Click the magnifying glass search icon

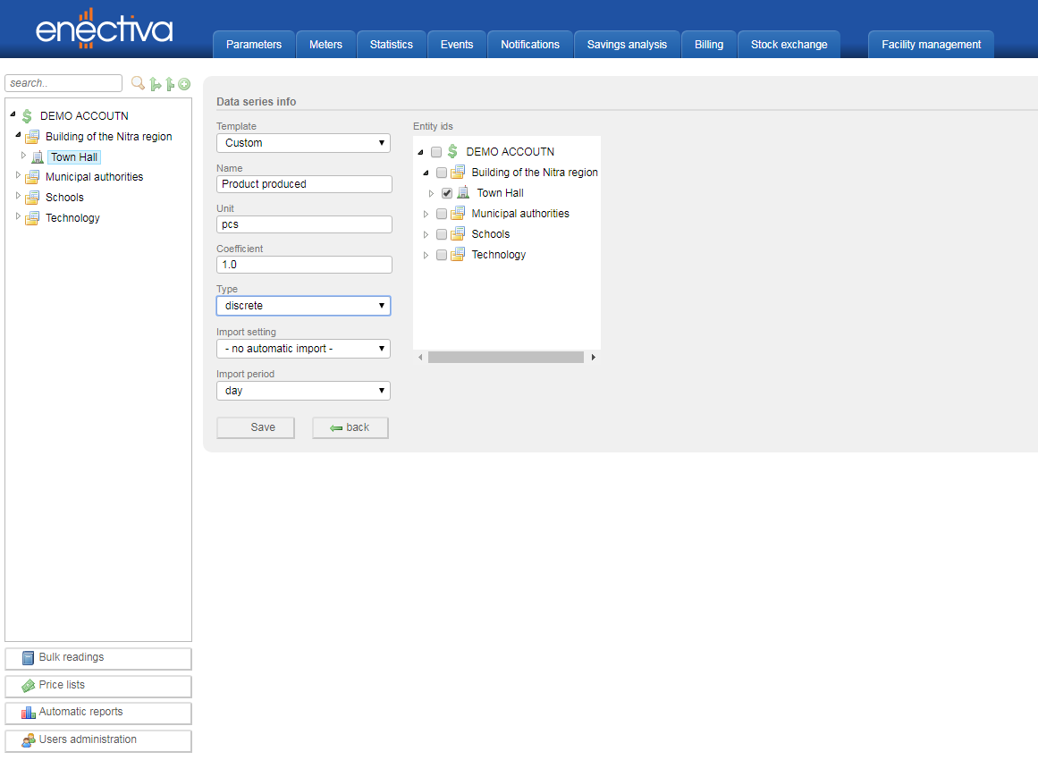(x=138, y=83)
